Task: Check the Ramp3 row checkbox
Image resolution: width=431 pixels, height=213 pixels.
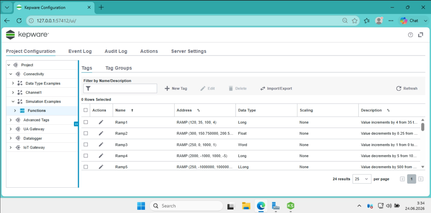Action: [86, 145]
